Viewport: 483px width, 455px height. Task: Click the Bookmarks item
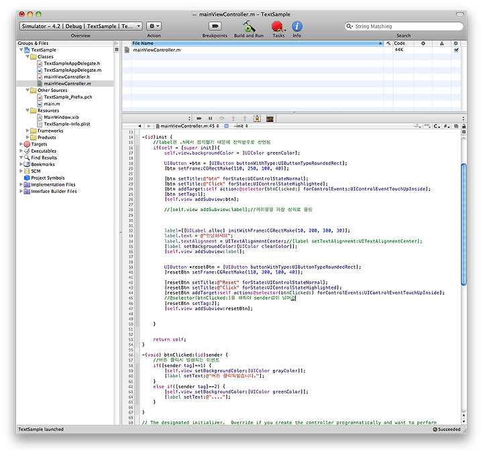click(x=43, y=164)
